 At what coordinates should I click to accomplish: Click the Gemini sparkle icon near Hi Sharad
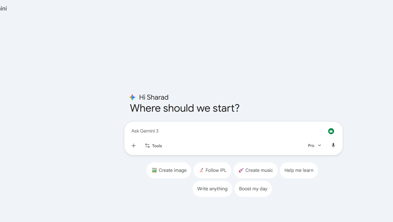tap(132, 97)
